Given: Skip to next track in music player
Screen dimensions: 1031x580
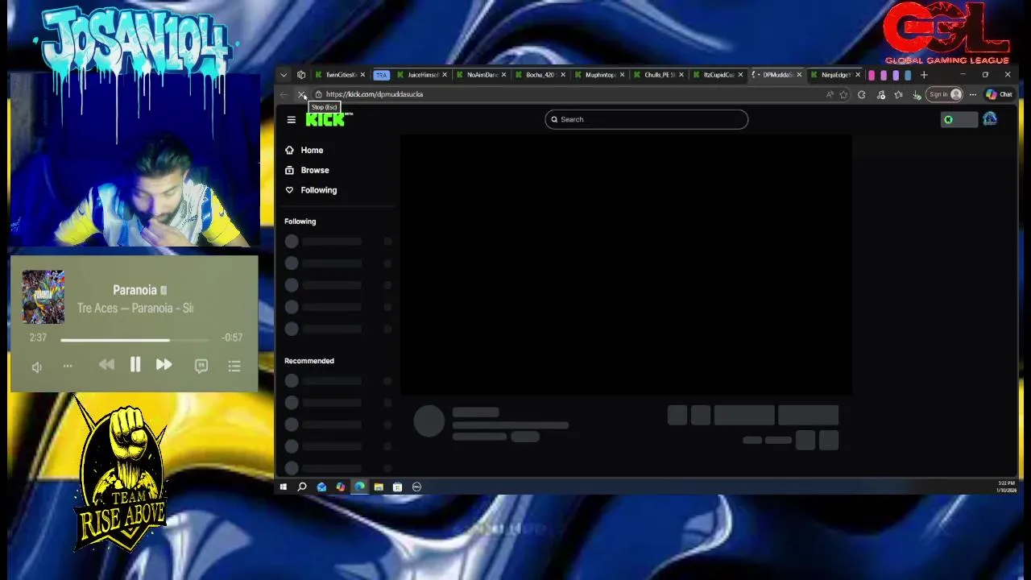Looking at the screenshot, I should coord(164,365).
